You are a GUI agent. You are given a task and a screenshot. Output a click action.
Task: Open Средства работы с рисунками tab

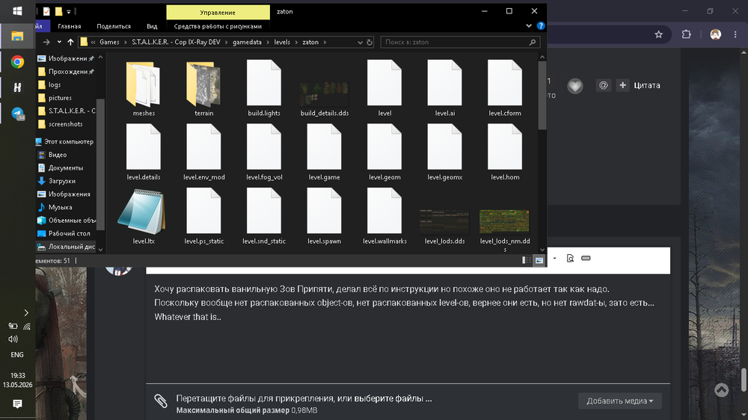click(x=218, y=26)
